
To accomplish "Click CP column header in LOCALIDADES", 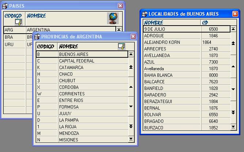I will pos(205,23).
